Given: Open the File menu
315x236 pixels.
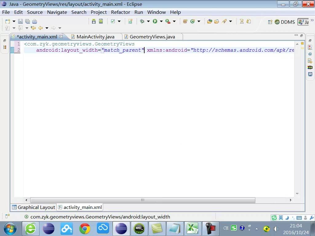Looking at the screenshot, I should 6,12.
